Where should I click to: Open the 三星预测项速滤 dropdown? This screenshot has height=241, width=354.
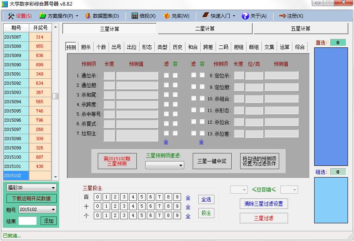[181, 165]
